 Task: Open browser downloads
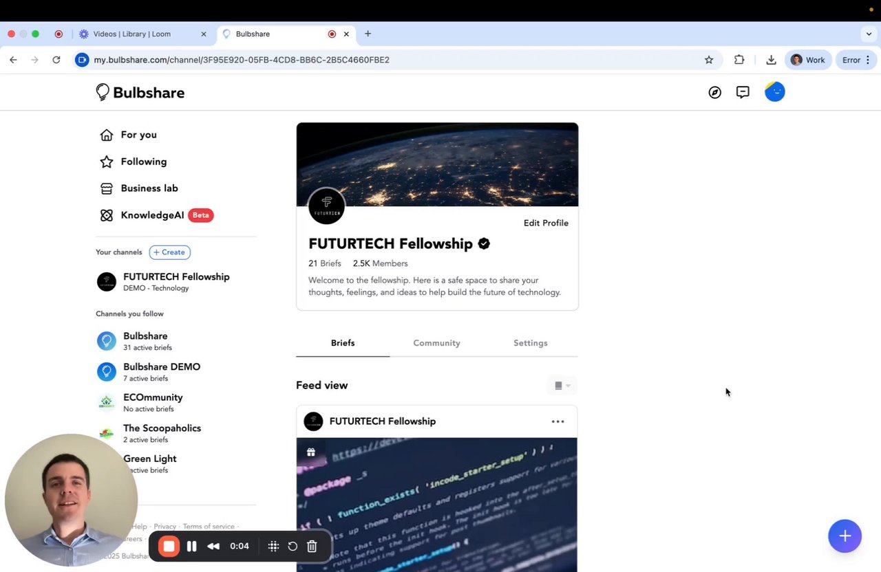click(771, 60)
